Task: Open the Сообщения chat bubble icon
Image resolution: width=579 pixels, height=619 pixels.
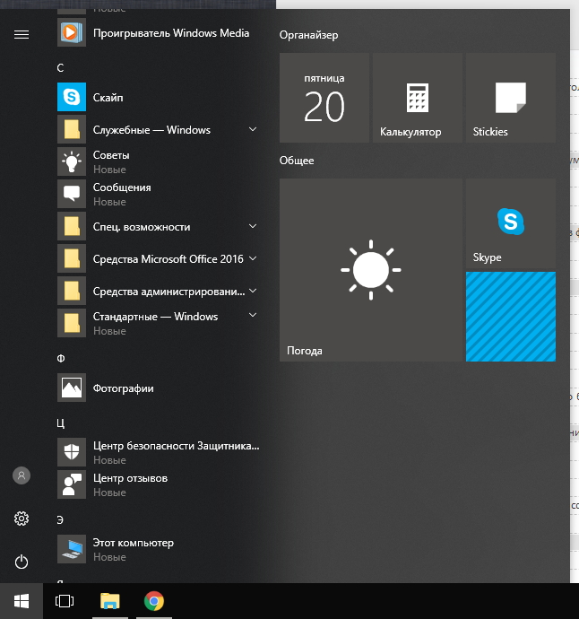Action: pos(72,194)
